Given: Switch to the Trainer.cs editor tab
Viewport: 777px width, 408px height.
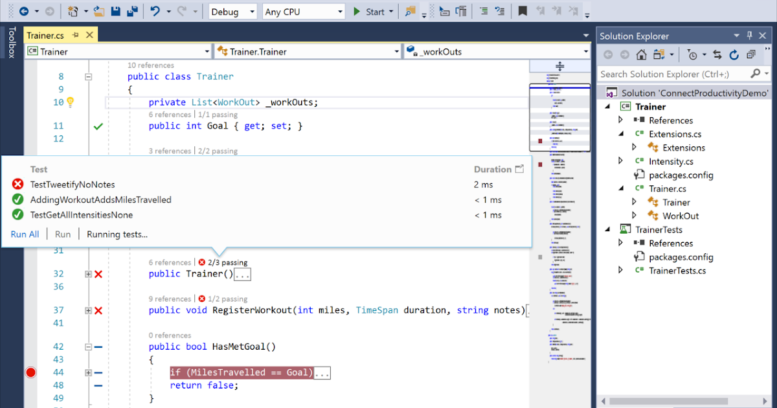Looking at the screenshot, I should (45, 35).
